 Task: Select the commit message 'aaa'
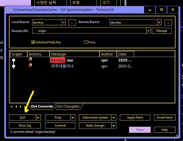click(70, 60)
